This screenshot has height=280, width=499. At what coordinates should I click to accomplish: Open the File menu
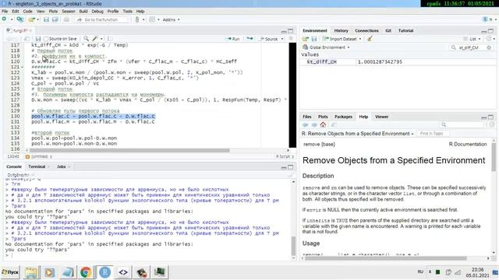coord(5,11)
